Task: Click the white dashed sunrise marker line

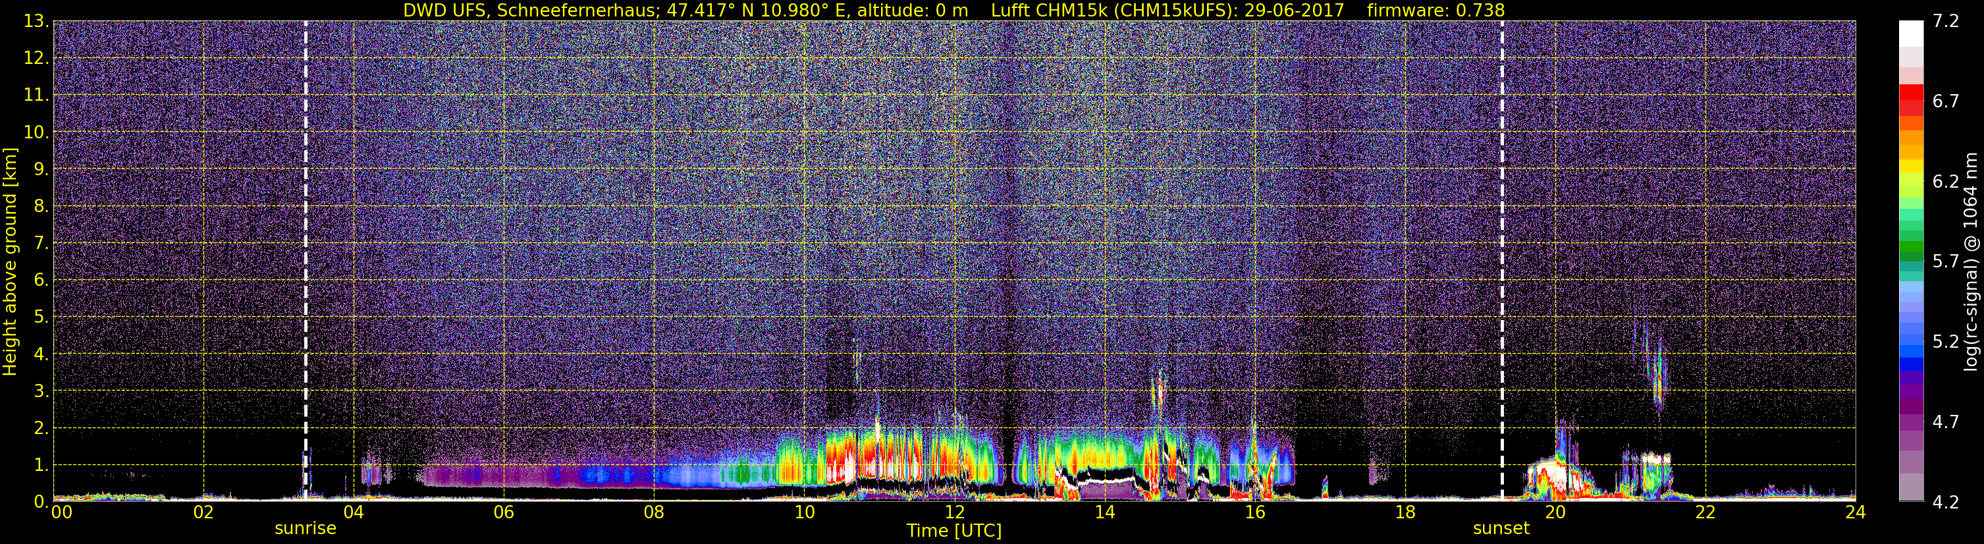Action: (306, 260)
